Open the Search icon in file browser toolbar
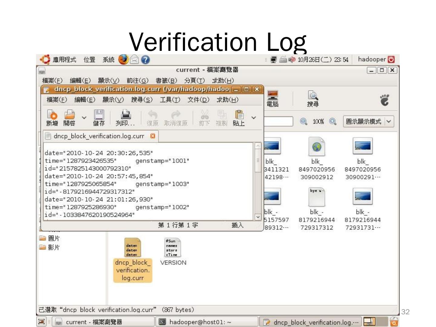This screenshot has width=436, height=327. coord(312,98)
